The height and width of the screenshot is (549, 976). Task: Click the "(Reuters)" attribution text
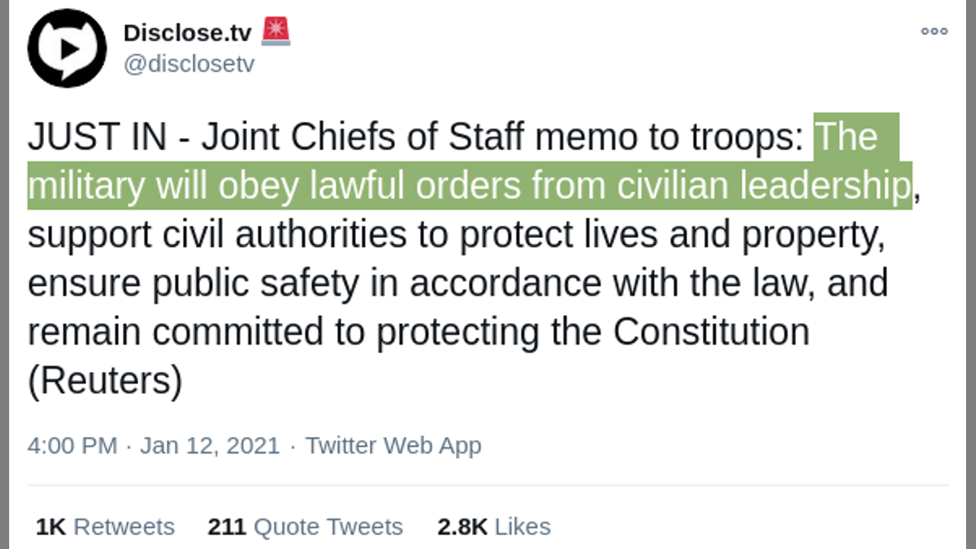pyautogui.click(x=105, y=380)
